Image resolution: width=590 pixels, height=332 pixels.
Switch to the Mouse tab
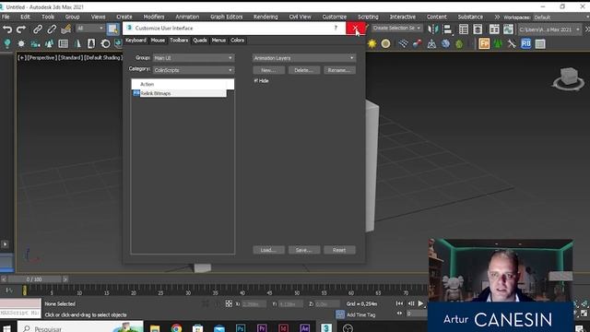158,41
